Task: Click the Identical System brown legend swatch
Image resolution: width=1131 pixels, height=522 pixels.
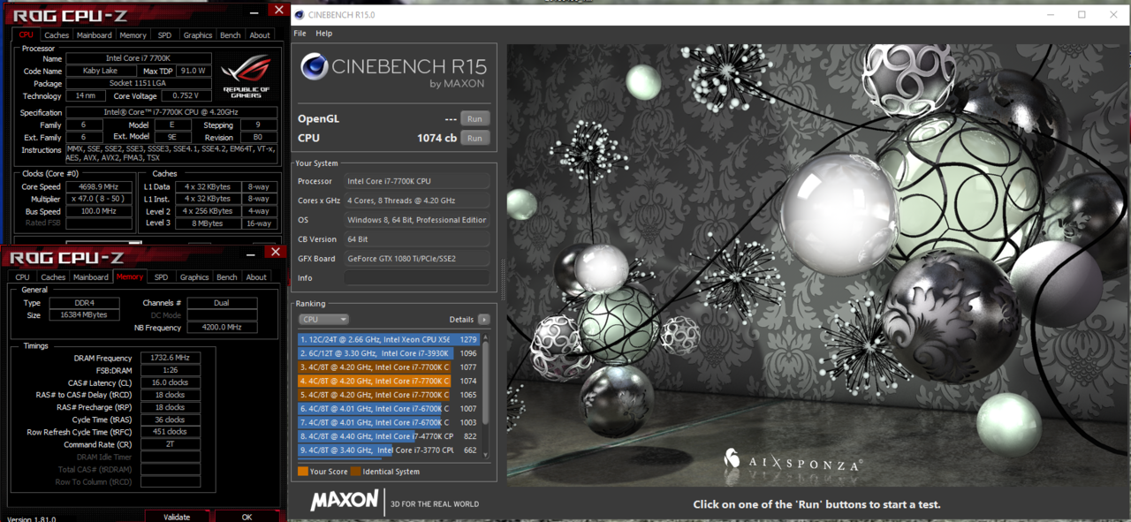Action: click(x=355, y=472)
